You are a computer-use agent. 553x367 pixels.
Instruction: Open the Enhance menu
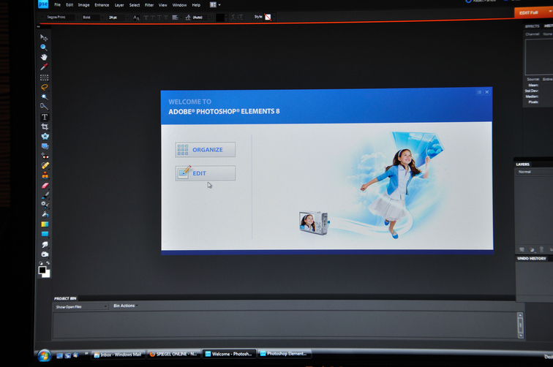click(102, 5)
